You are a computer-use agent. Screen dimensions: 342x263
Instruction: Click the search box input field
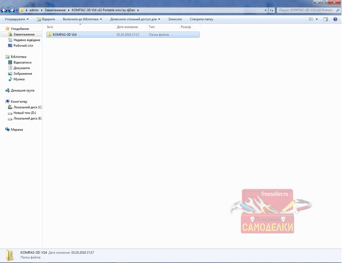[306, 10]
